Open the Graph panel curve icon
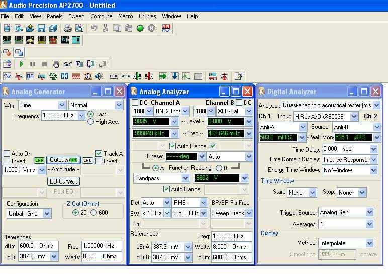This screenshot has height=274, width=388. click(186, 76)
